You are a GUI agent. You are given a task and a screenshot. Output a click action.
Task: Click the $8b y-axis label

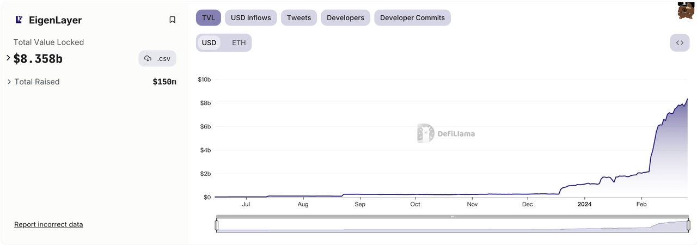(x=205, y=103)
